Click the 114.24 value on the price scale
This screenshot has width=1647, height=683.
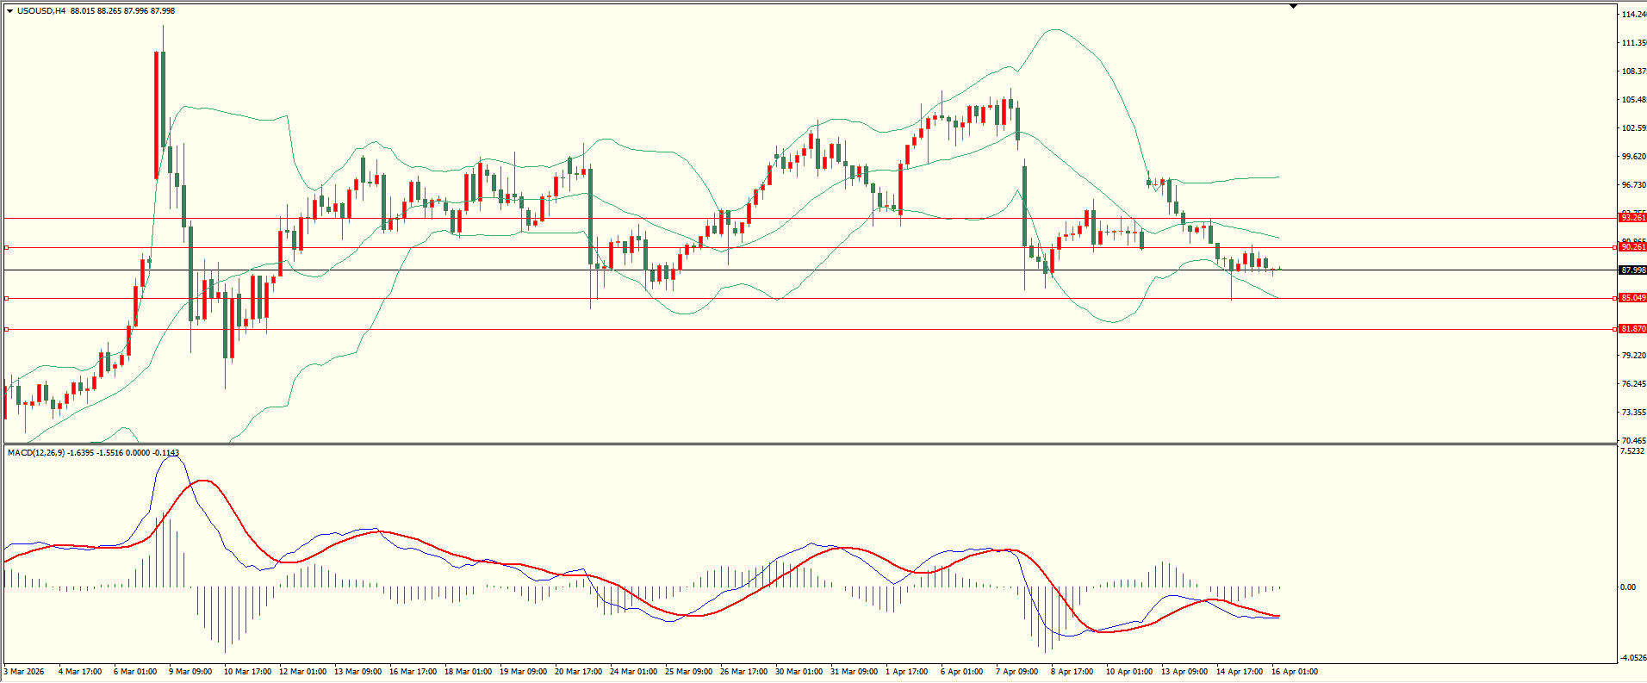tap(1633, 15)
